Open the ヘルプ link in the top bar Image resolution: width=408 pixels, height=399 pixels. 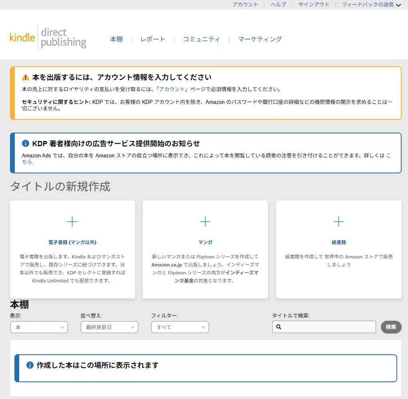click(278, 4)
